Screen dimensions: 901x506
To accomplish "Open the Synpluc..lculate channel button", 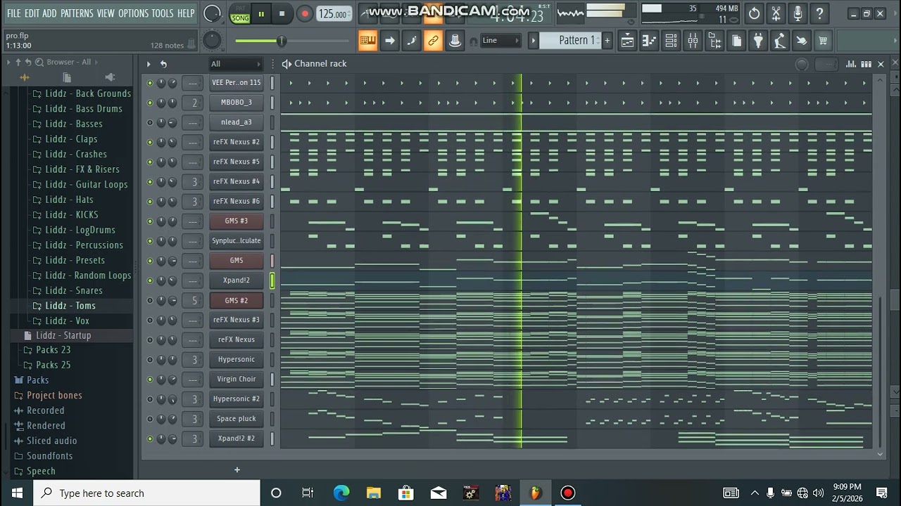I will click(237, 241).
